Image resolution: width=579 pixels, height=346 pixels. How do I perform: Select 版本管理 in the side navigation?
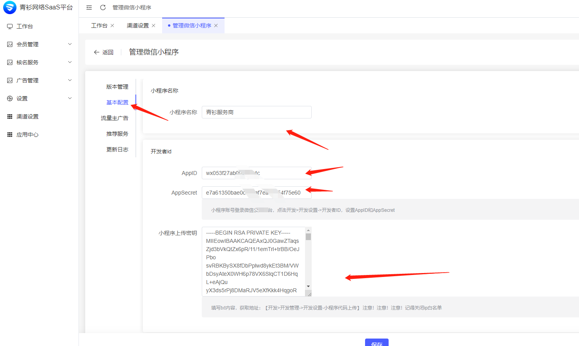(x=117, y=87)
